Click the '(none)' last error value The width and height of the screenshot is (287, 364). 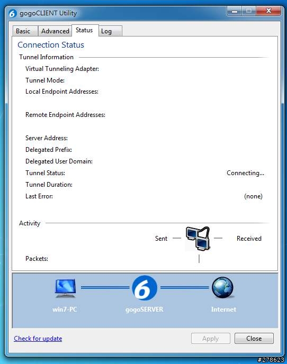(253, 196)
